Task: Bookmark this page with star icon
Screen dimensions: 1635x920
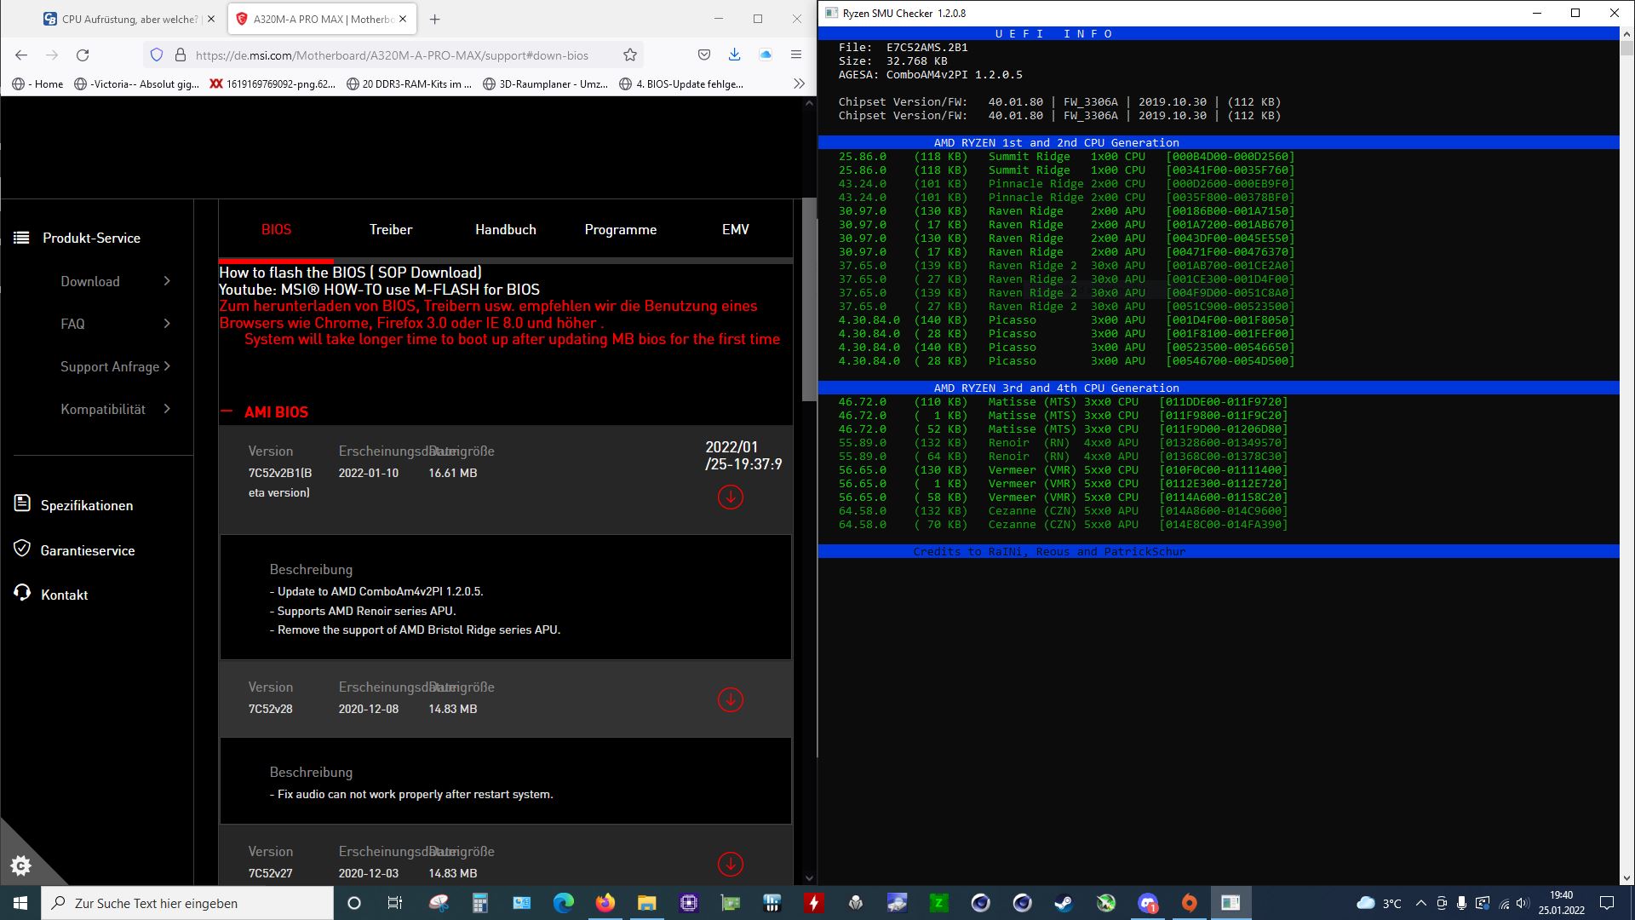Action: click(630, 55)
